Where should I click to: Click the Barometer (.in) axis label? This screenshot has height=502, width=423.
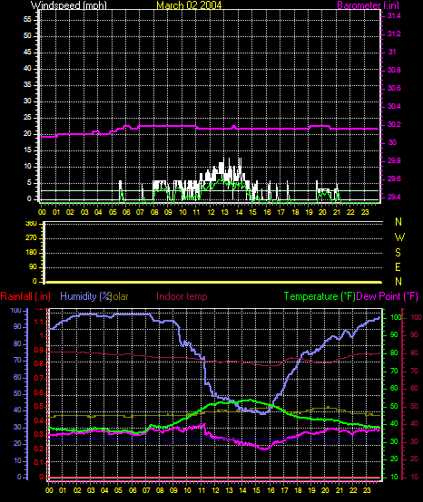[369, 5]
